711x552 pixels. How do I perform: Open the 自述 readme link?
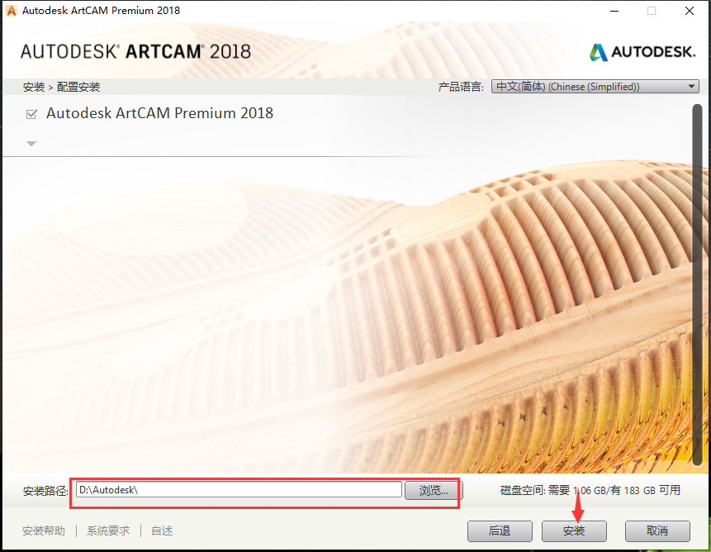tap(162, 531)
